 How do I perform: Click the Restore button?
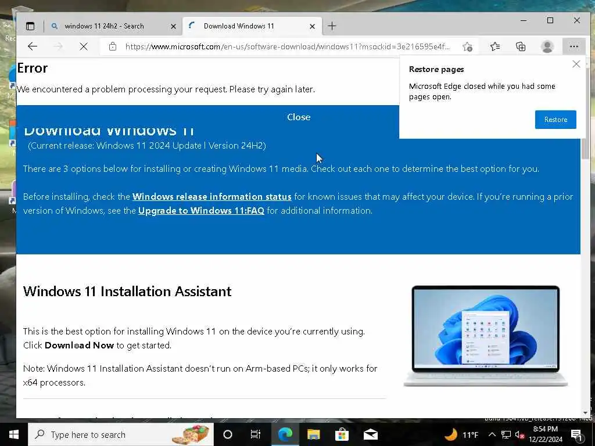[555, 120]
